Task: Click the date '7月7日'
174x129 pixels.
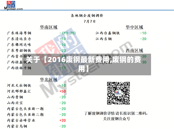Action: point(89,21)
